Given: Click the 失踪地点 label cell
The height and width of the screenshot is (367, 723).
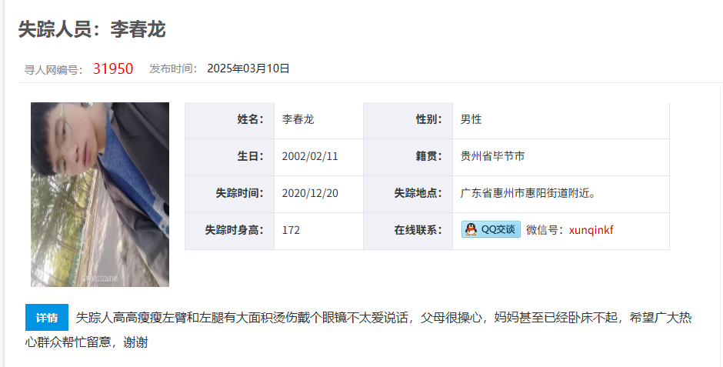Looking at the screenshot, I should (x=408, y=193).
